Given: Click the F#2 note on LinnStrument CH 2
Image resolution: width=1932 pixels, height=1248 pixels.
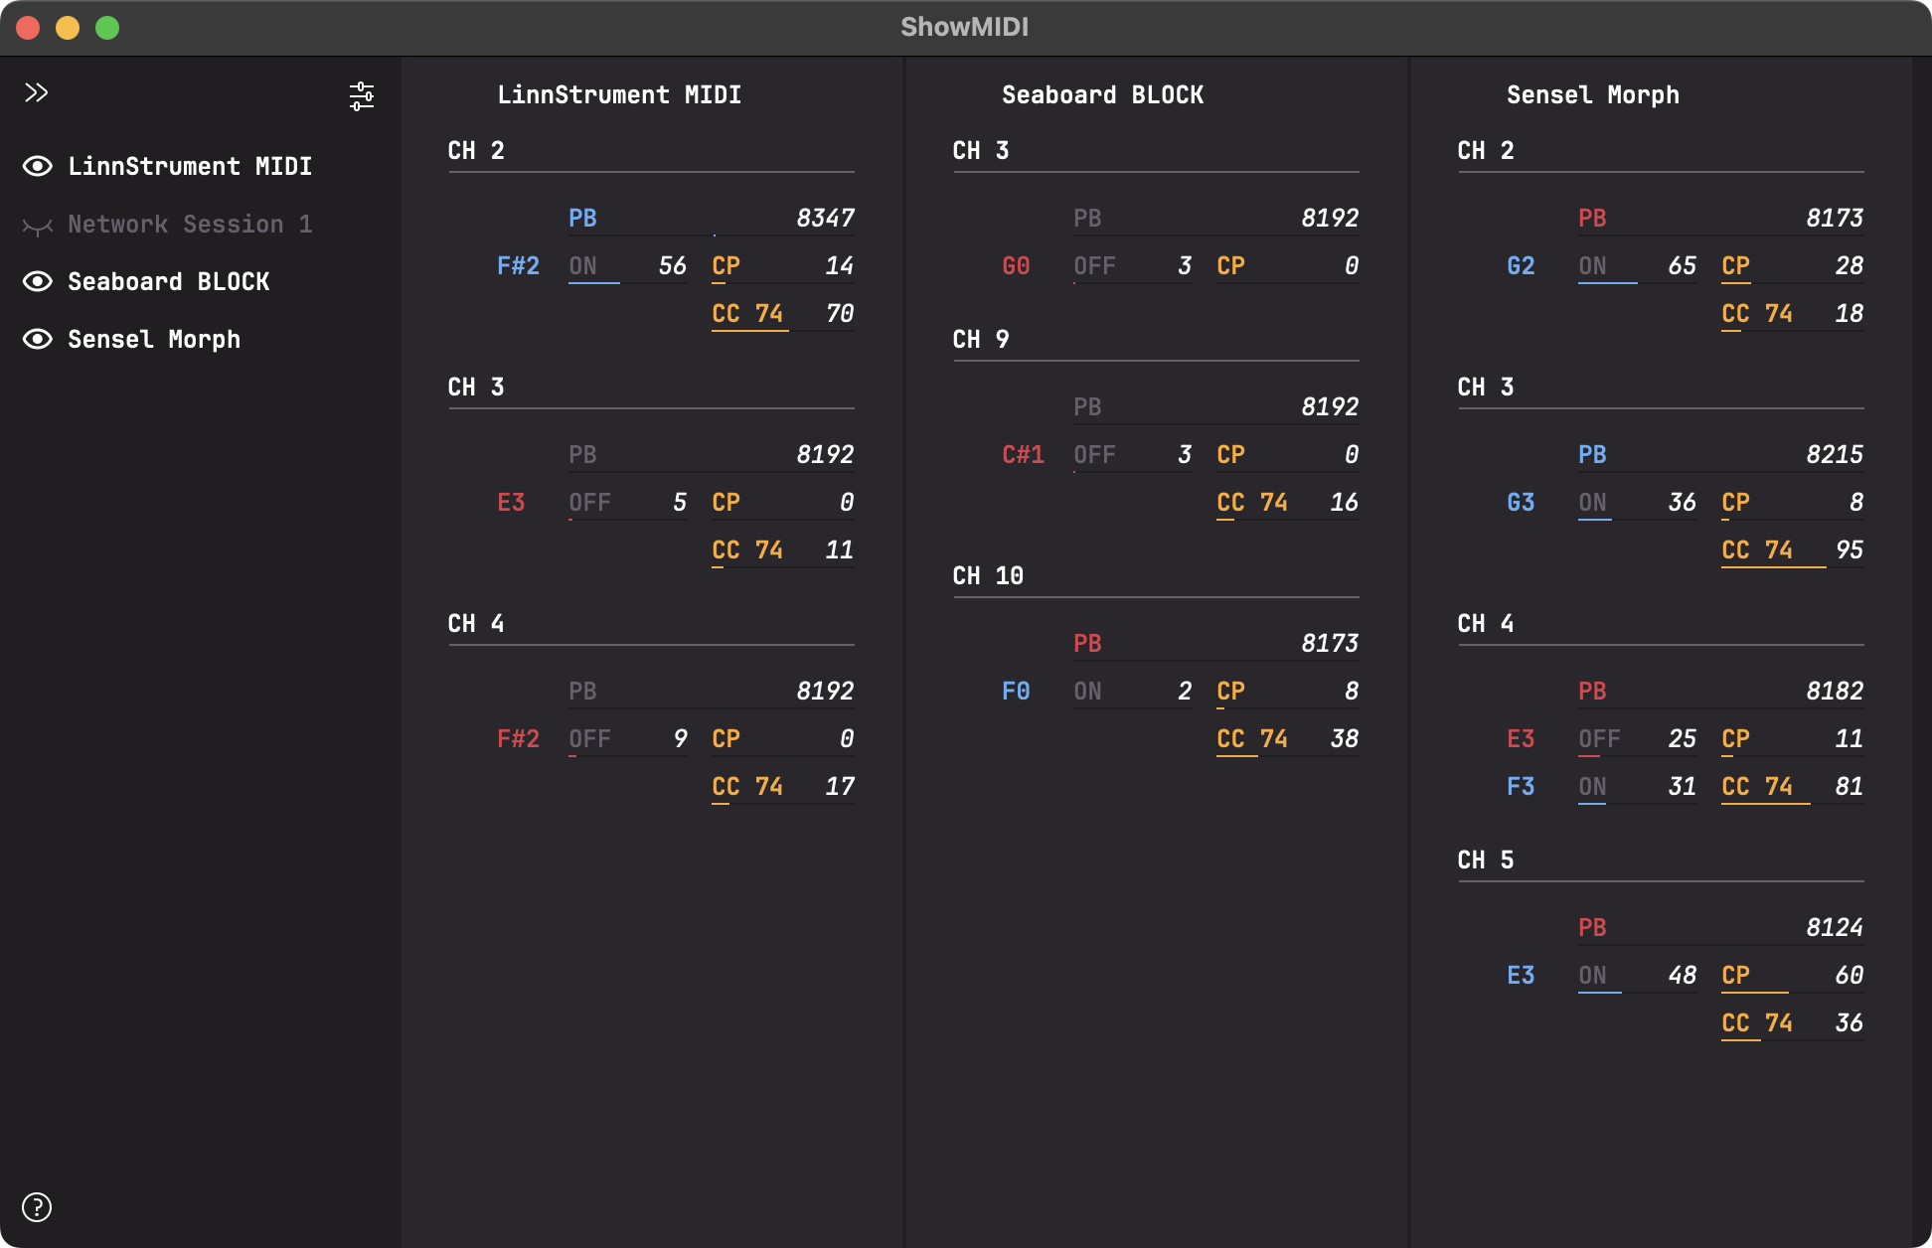Looking at the screenshot, I should click(518, 265).
